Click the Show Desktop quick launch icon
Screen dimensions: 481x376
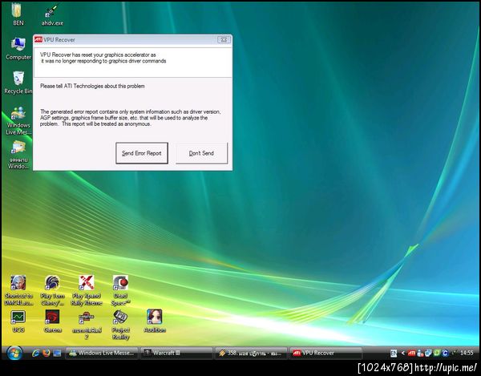57,353
